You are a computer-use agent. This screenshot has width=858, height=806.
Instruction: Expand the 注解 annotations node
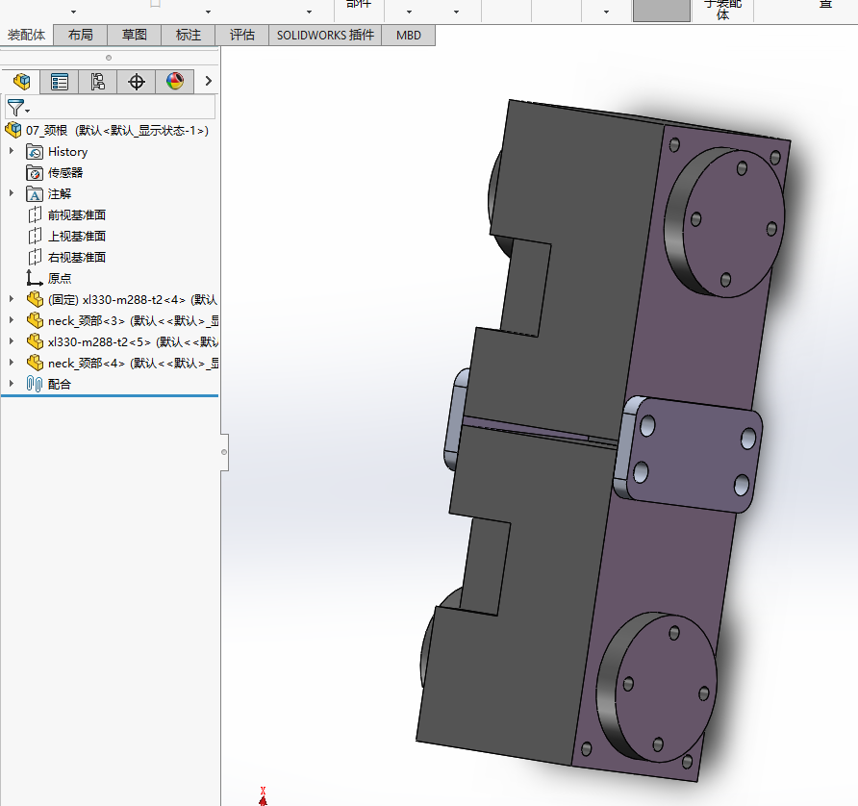pyautogui.click(x=11, y=193)
